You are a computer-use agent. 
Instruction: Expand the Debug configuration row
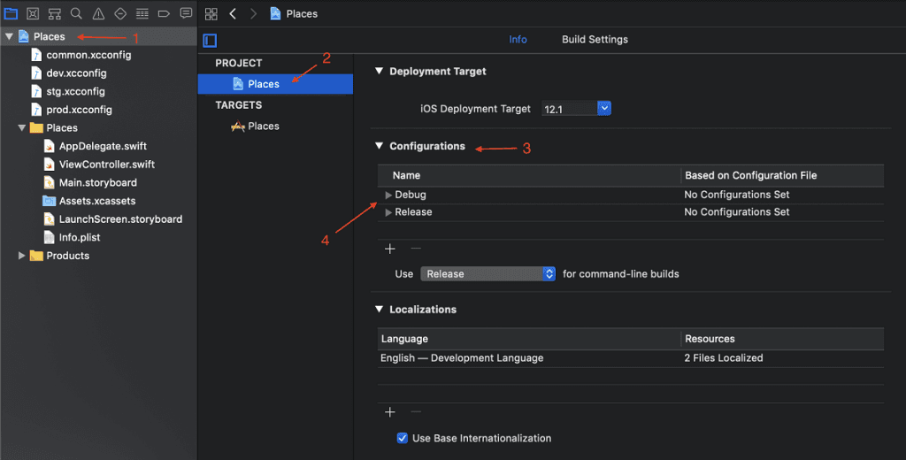pos(388,195)
